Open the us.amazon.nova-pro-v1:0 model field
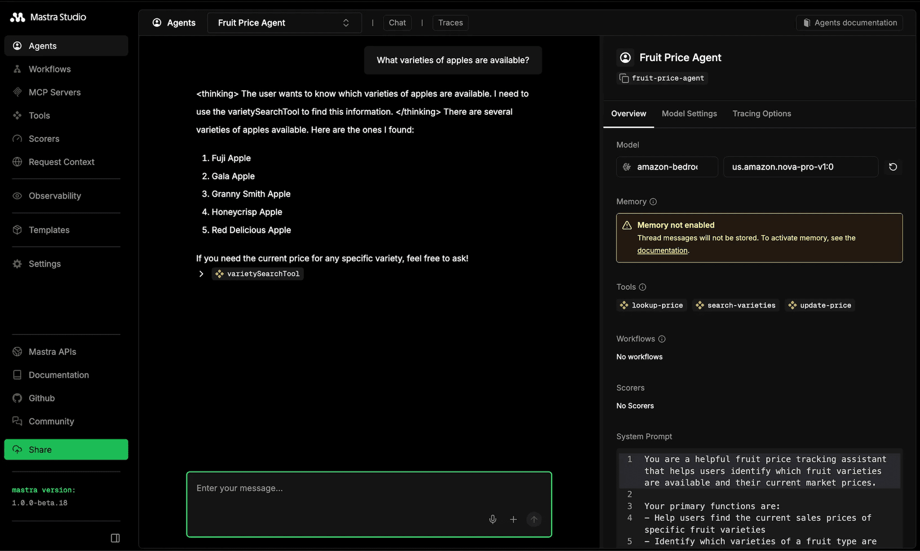This screenshot has width=920, height=551. coord(800,167)
